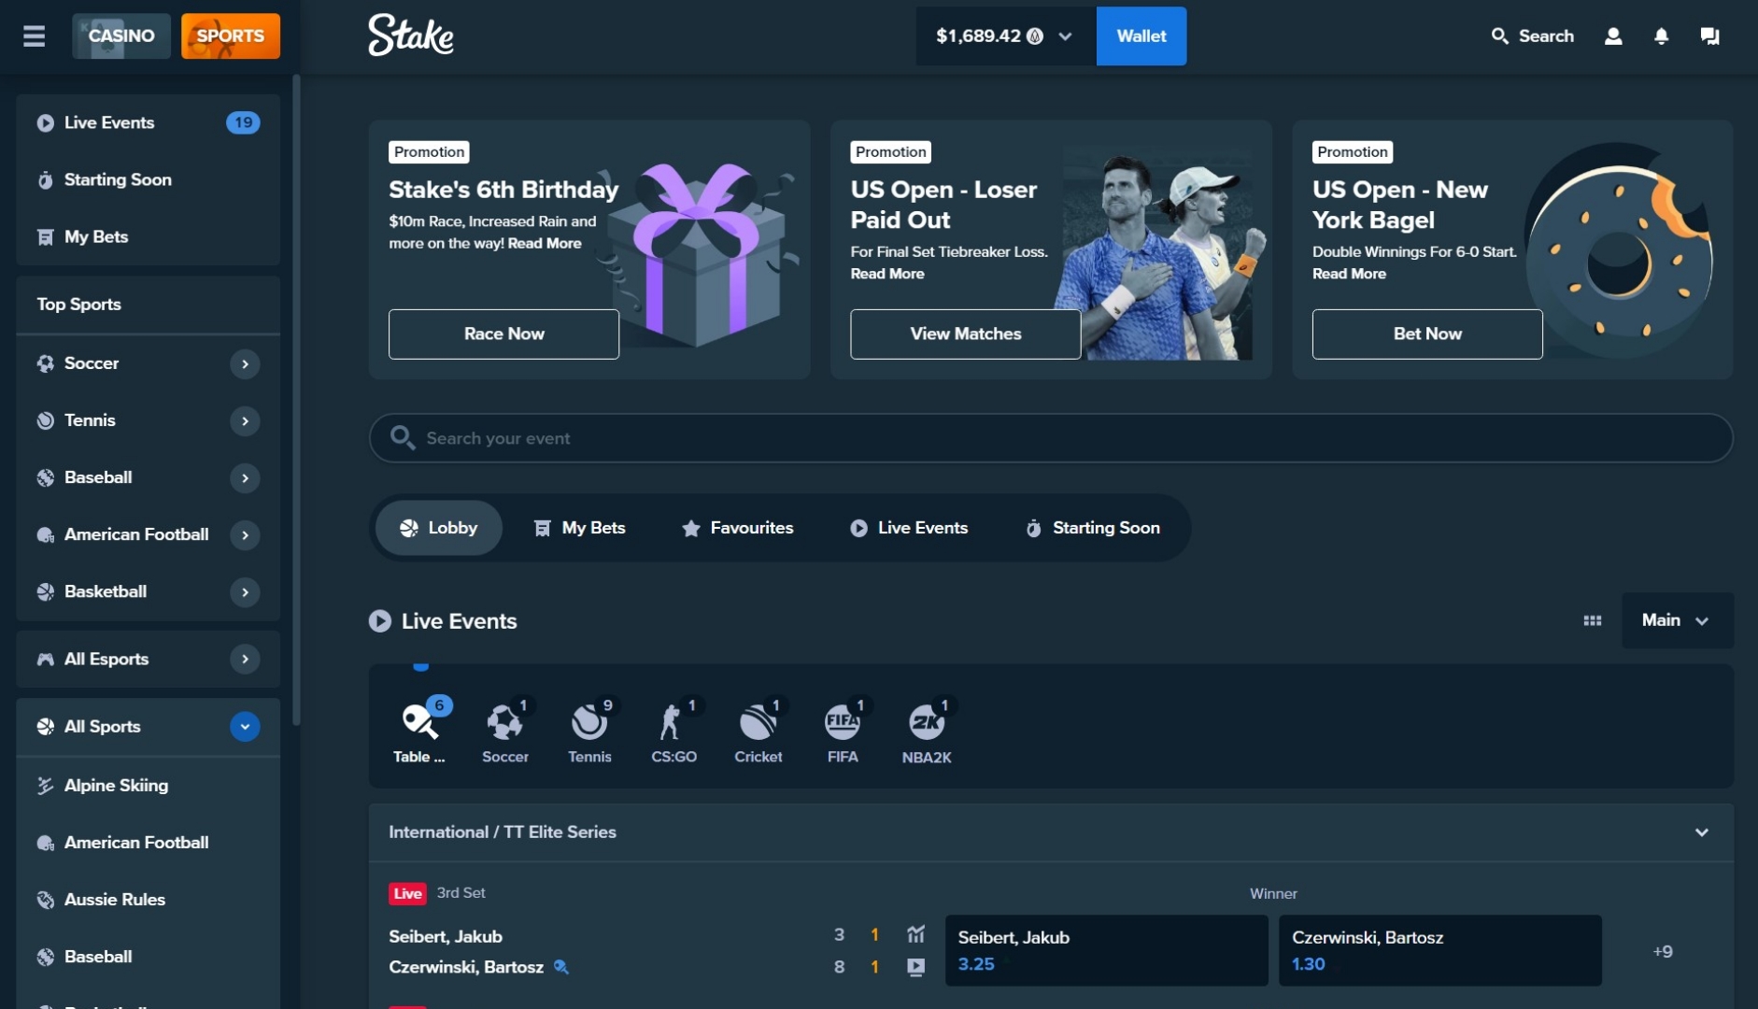Screen dimensions: 1758x1009
Task: Expand the Basketball chevron in sidebar
Action: click(x=245, y=591)
